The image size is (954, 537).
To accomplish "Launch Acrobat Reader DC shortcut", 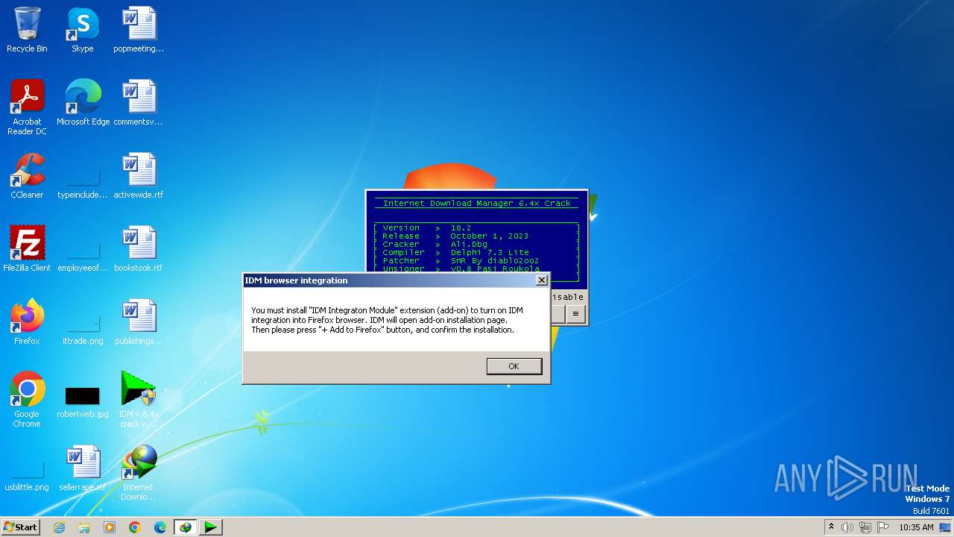I will [x=27, y=107].
